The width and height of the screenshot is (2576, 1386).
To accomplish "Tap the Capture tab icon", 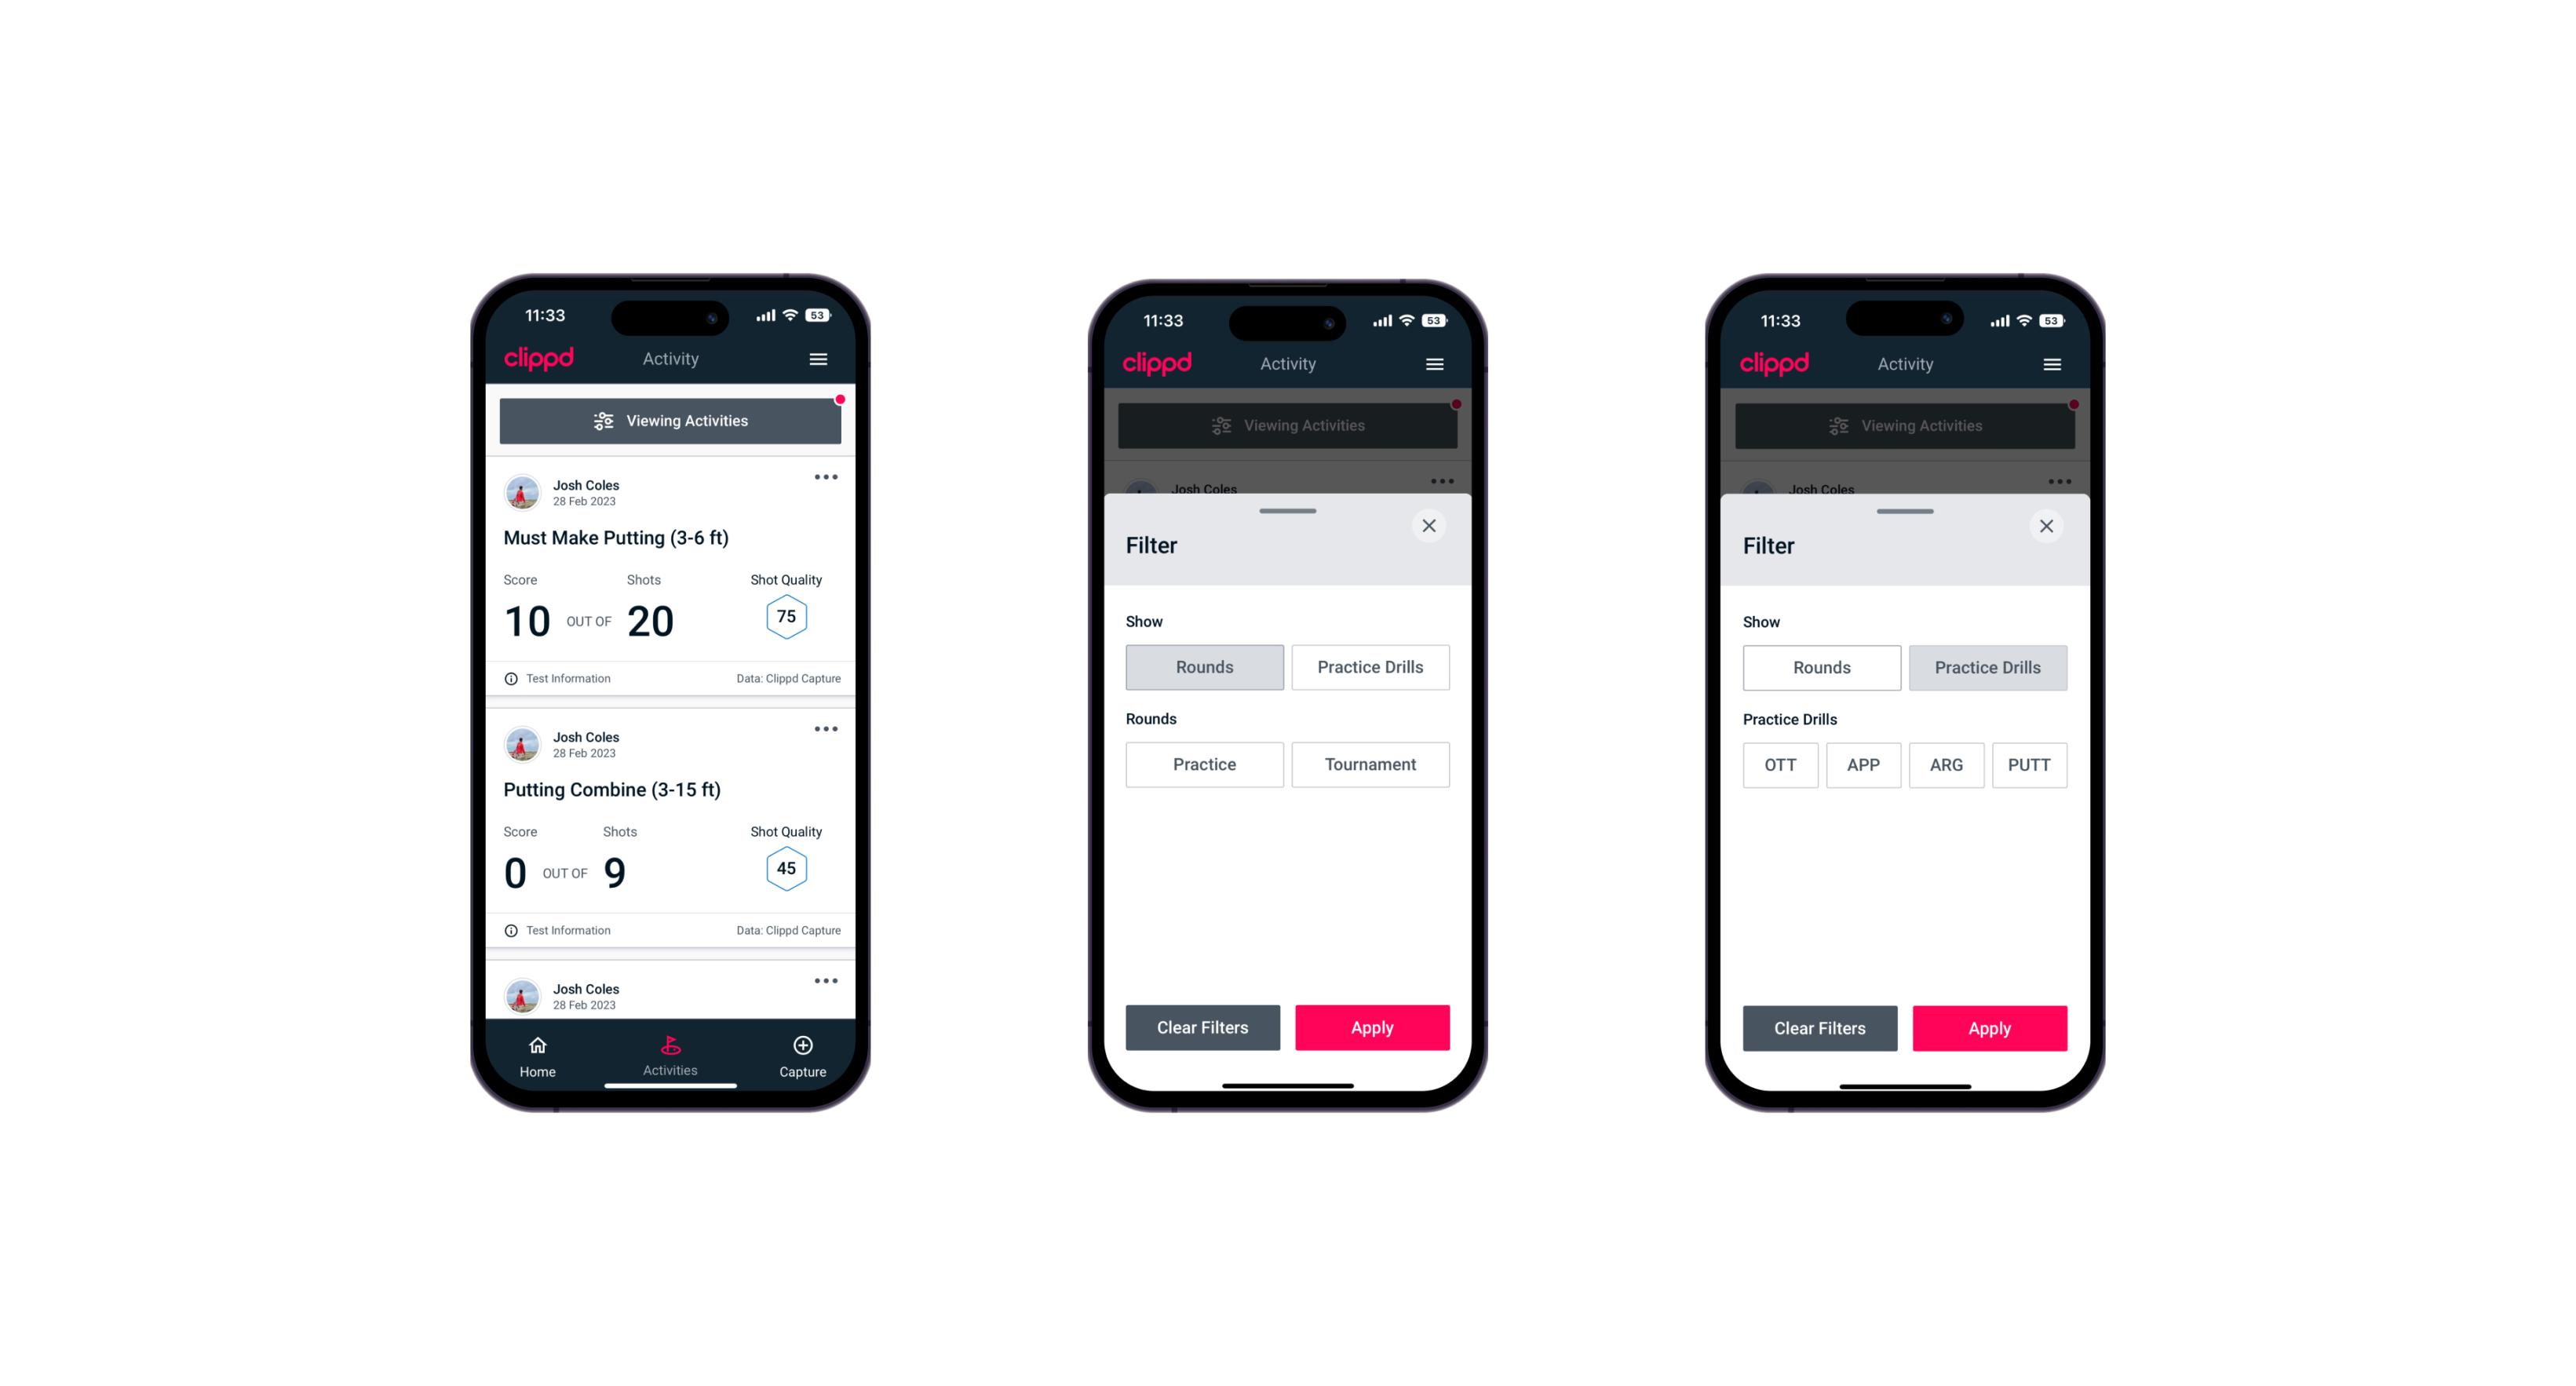I will point(802,1048).
